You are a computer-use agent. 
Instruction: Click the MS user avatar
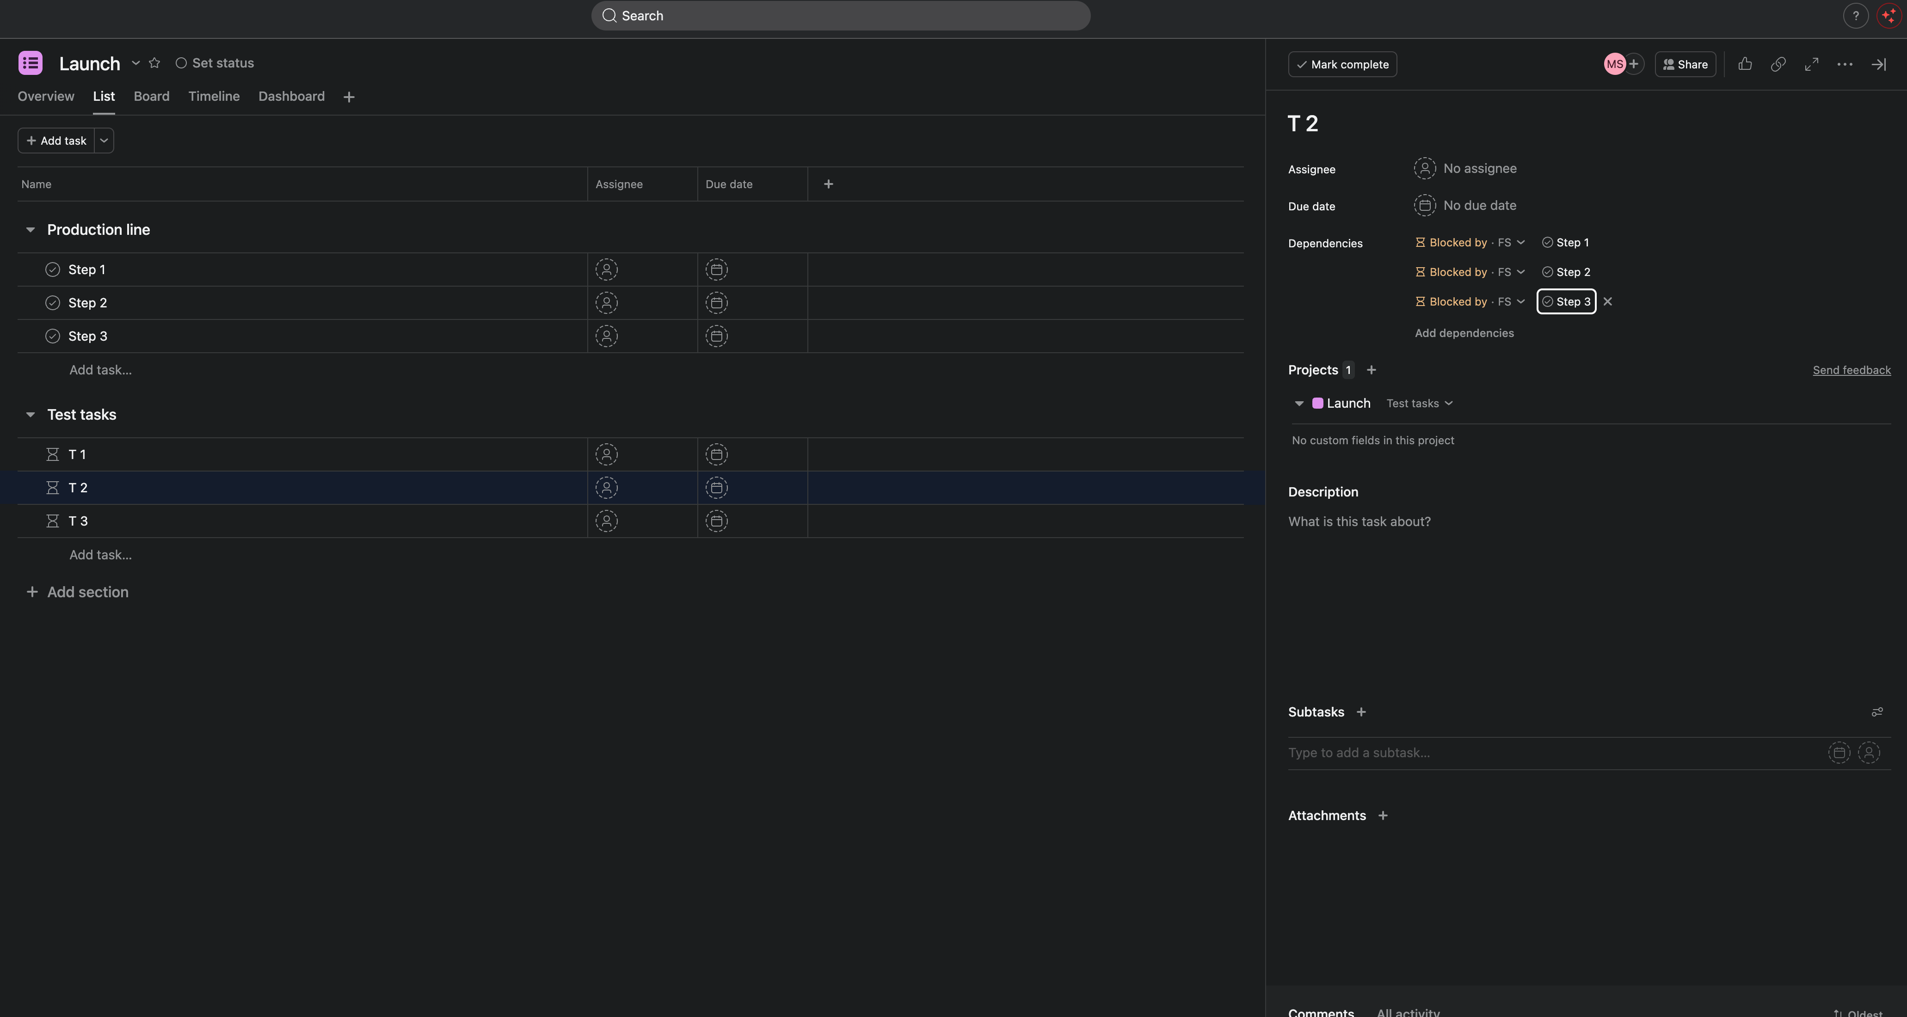1614,64
